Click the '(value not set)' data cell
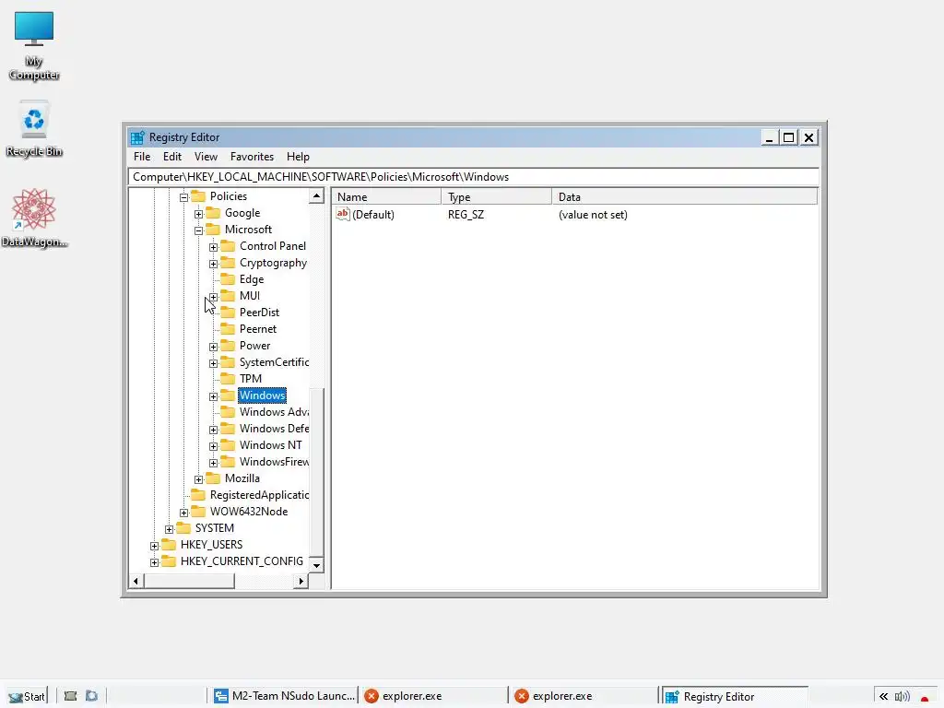Screen dimensions: 944x708 click(x=593, y=214)
